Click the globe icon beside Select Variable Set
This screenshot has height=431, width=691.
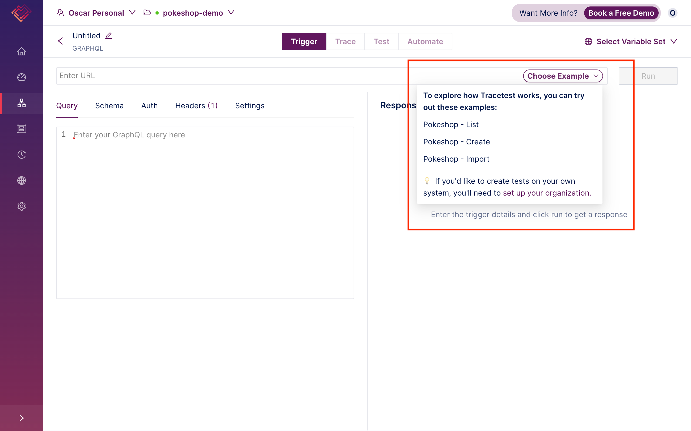[x=588, y=41]
